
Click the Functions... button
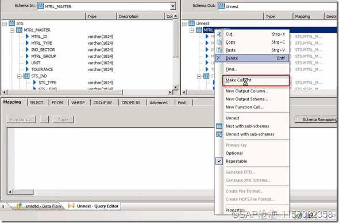(x=21, y=119)
